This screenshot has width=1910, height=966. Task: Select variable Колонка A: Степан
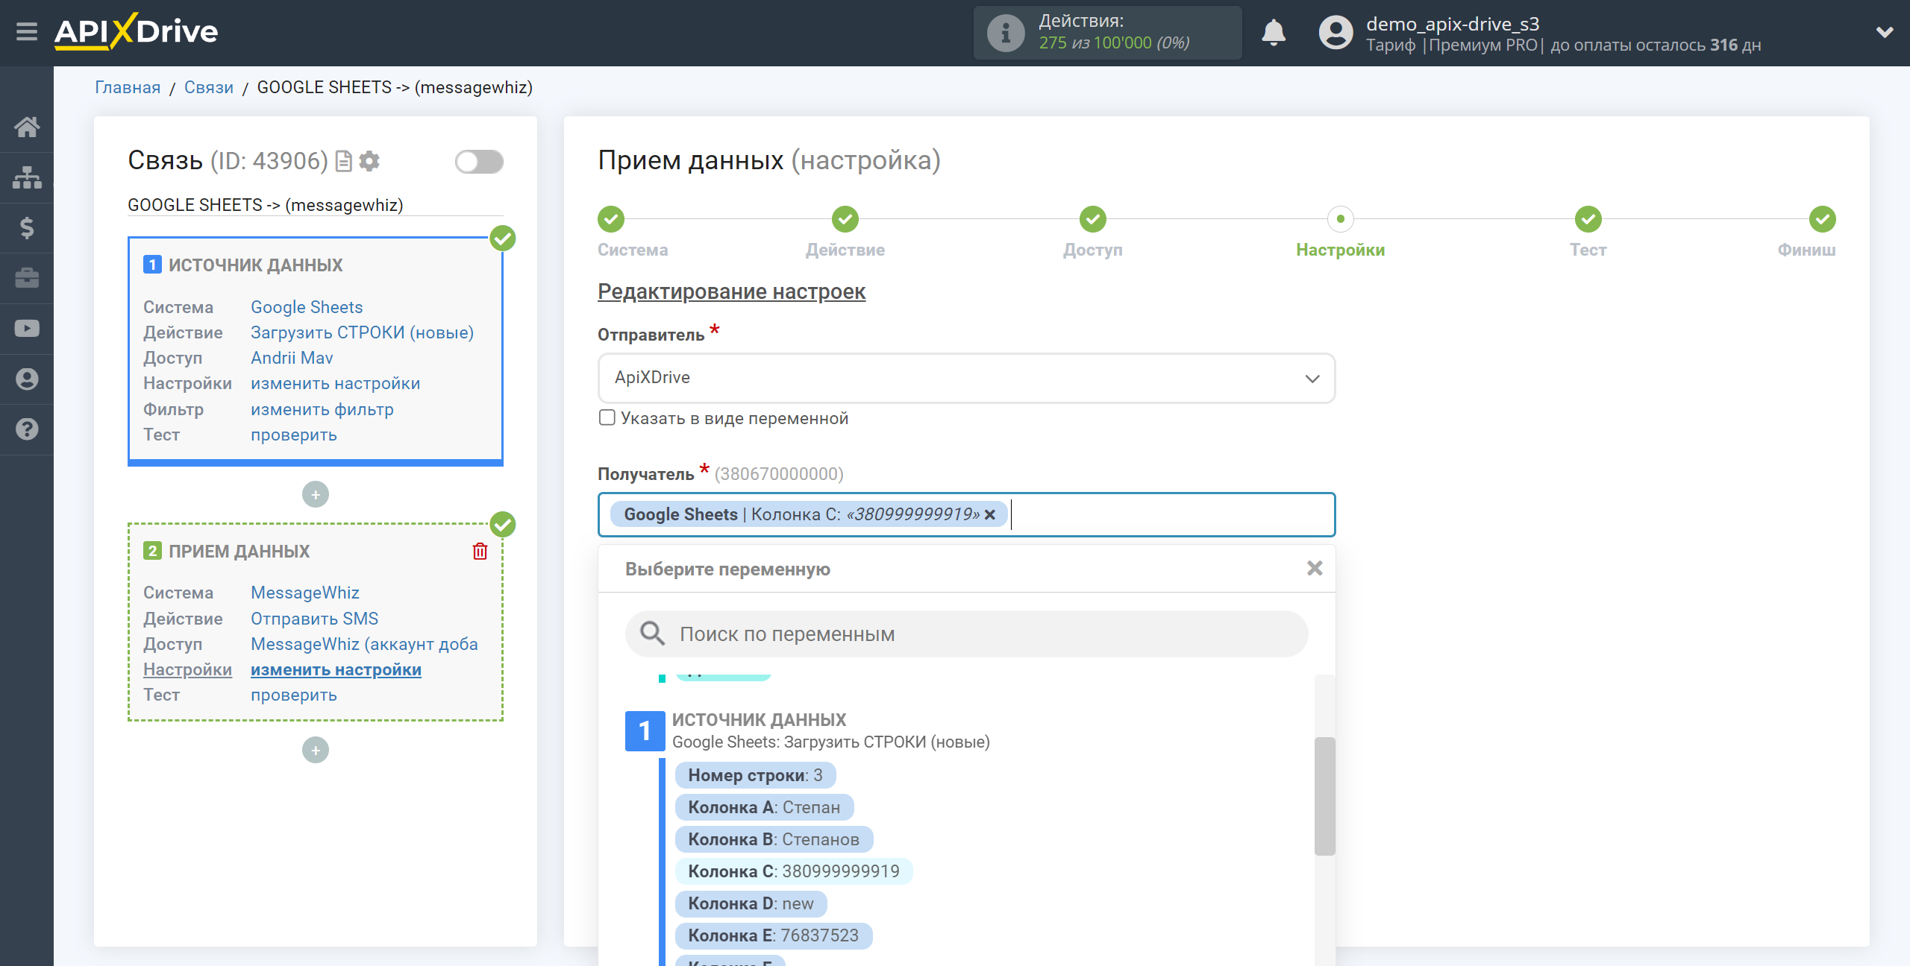pyautogui.click(x=764, y=807)
